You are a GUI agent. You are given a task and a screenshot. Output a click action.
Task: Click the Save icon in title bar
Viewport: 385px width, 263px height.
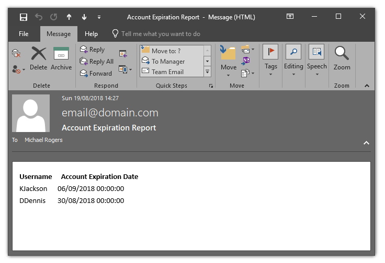(24, 17)
